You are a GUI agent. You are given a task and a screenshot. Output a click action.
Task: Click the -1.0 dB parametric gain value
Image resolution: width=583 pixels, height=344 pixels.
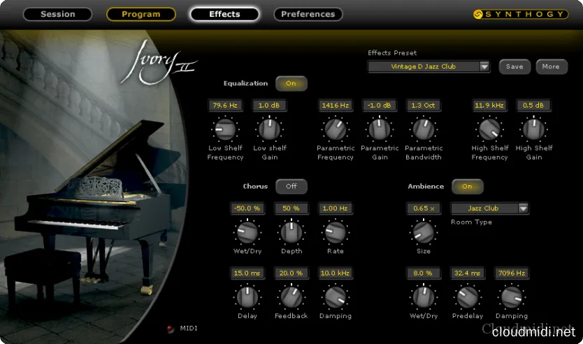point(380,106)
